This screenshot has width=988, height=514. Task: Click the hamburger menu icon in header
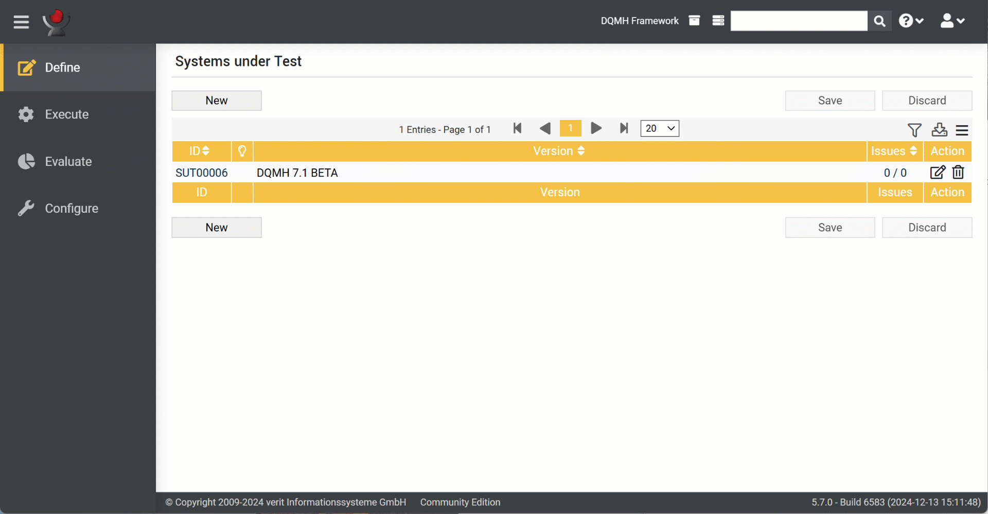[x=21, y=22]
